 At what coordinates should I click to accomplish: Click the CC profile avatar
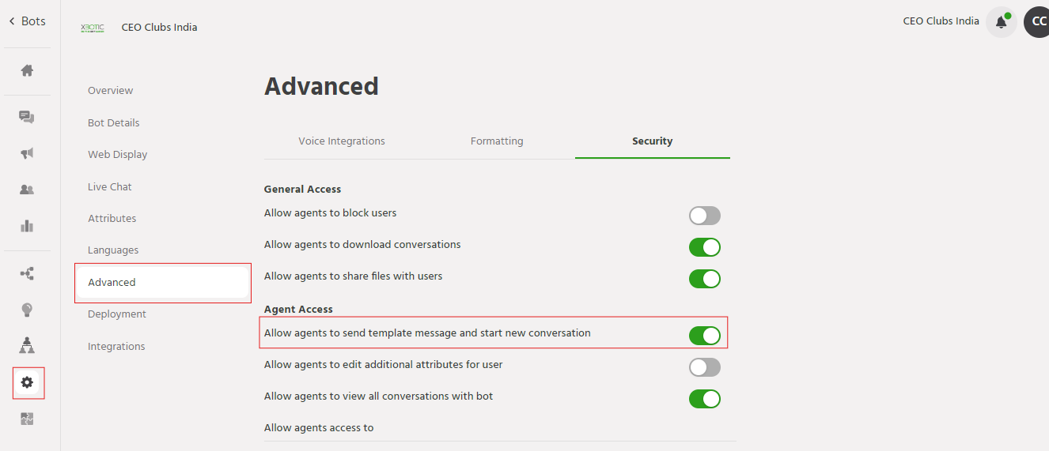pos(1038,22)
